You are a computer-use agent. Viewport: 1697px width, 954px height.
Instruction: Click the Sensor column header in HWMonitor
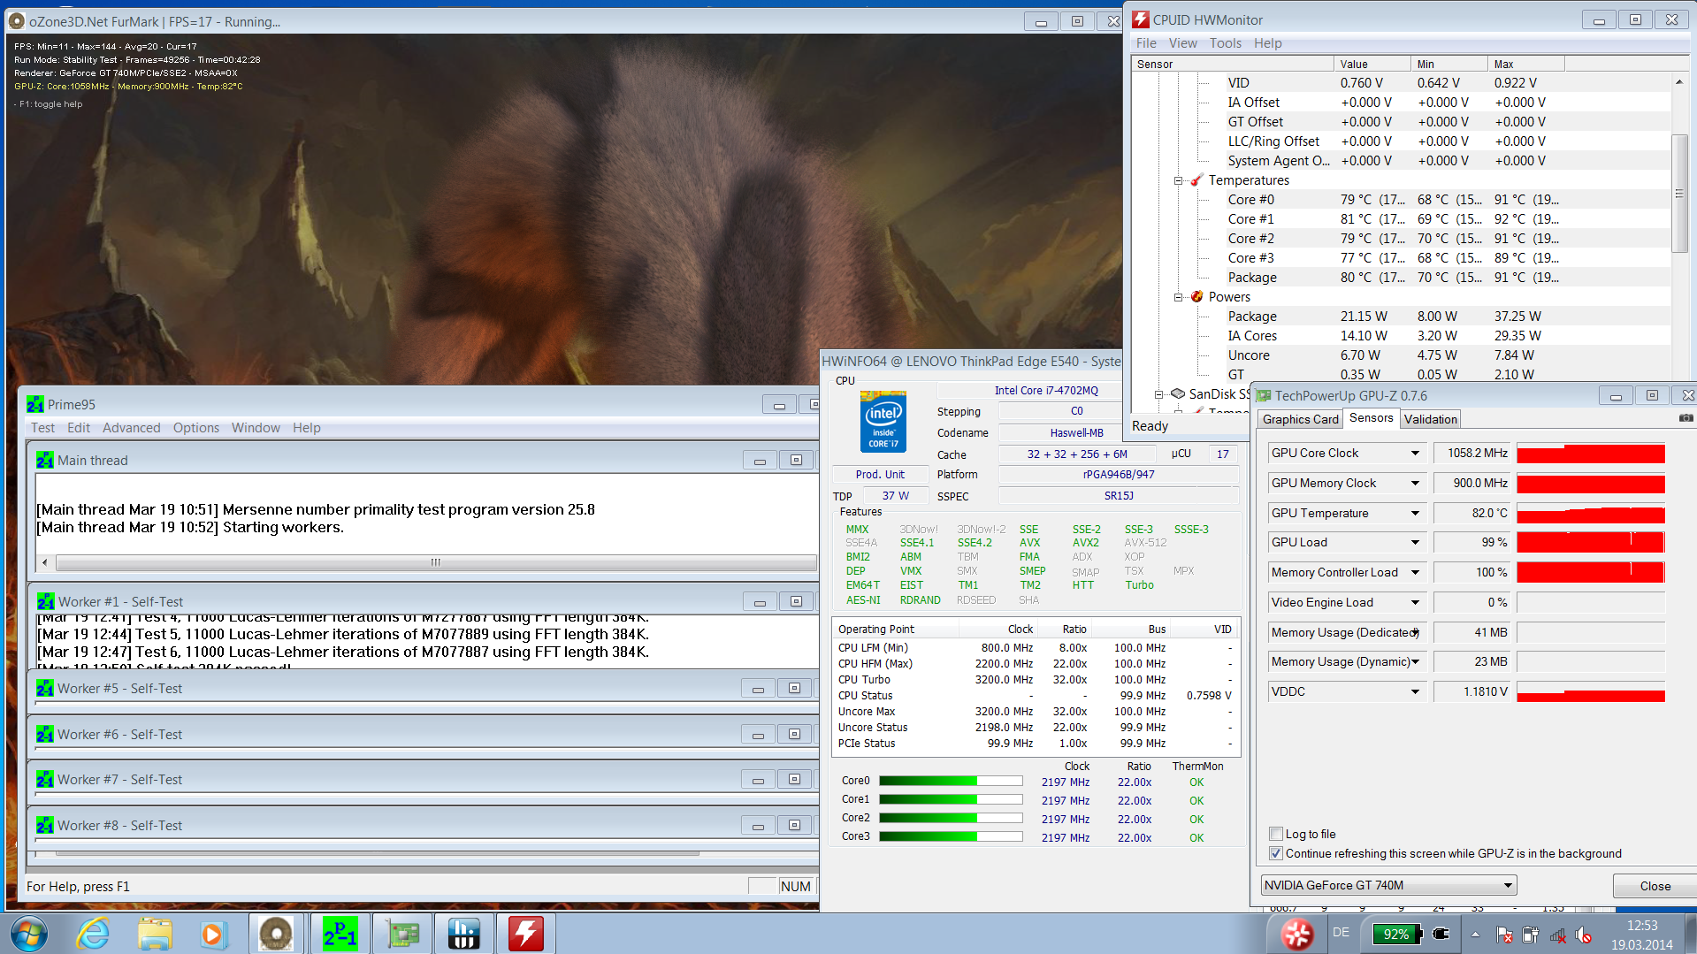pyautogui.click(x=1233, y=64)
